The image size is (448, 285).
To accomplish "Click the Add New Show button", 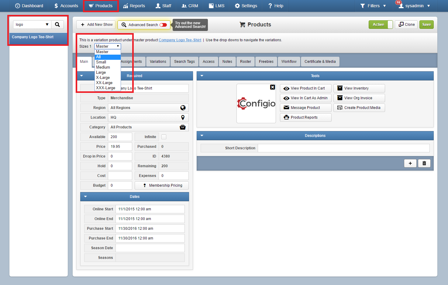I will point(96,25).
